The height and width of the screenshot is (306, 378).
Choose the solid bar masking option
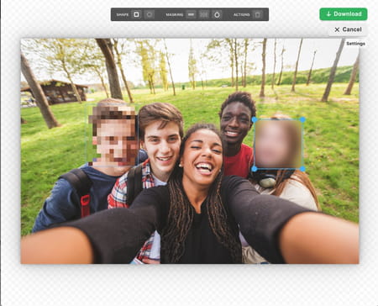pyautogui.click(x=191, y=14)
